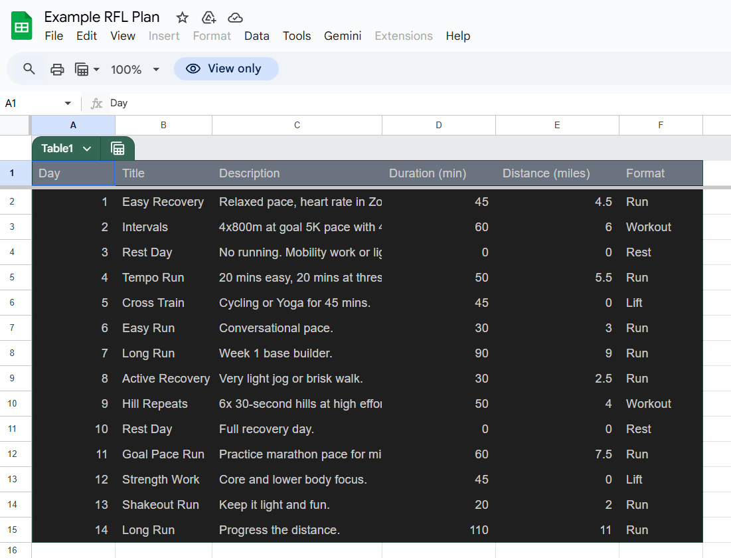
Task: Click the table options icon on Table1 chip
Action: tap(118, 148)
